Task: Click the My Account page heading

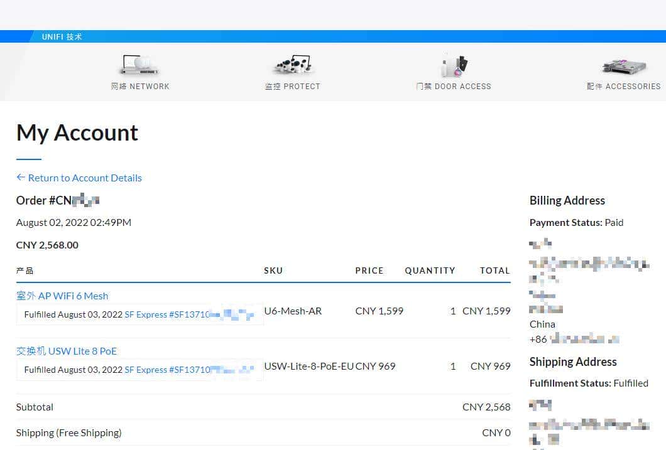Action: 77,133
